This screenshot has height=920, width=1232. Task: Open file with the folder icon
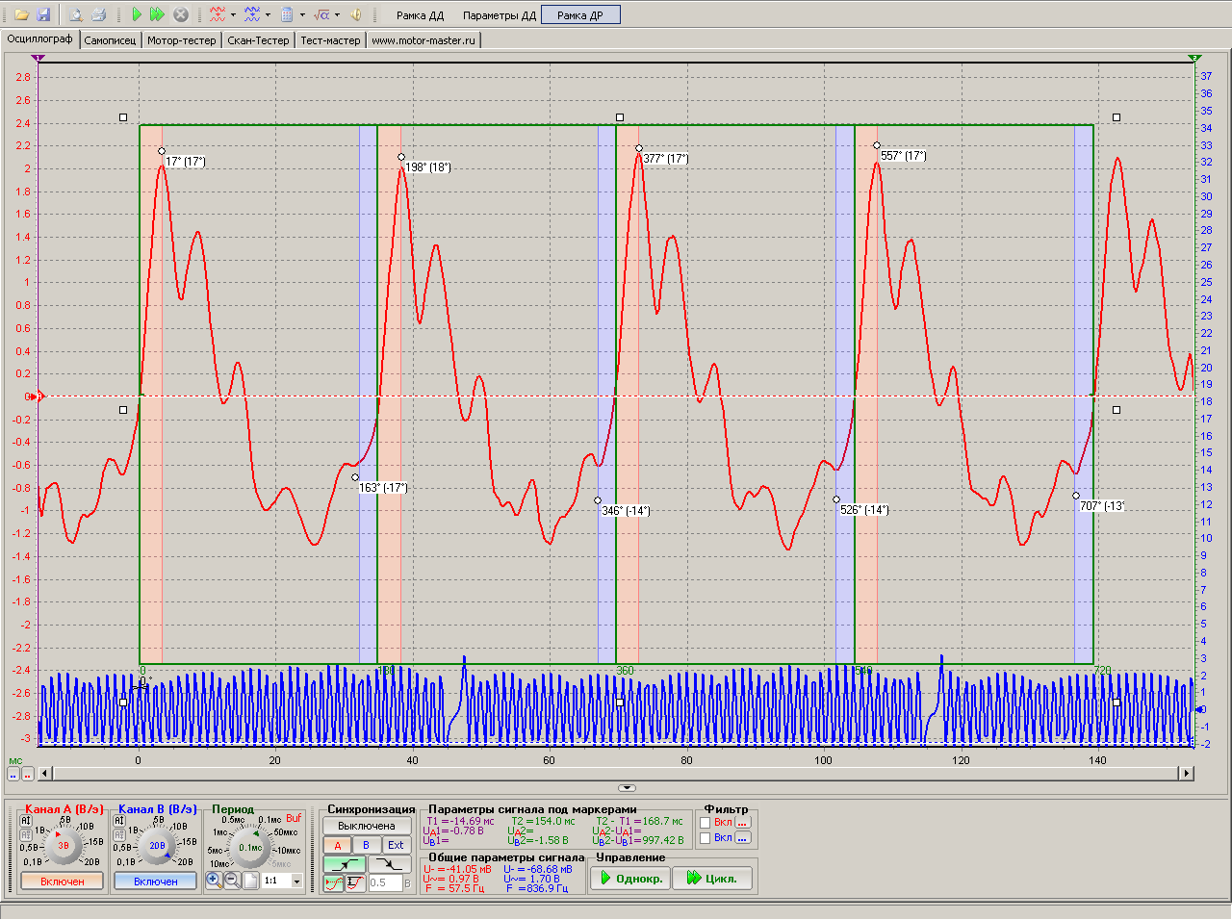21,14
